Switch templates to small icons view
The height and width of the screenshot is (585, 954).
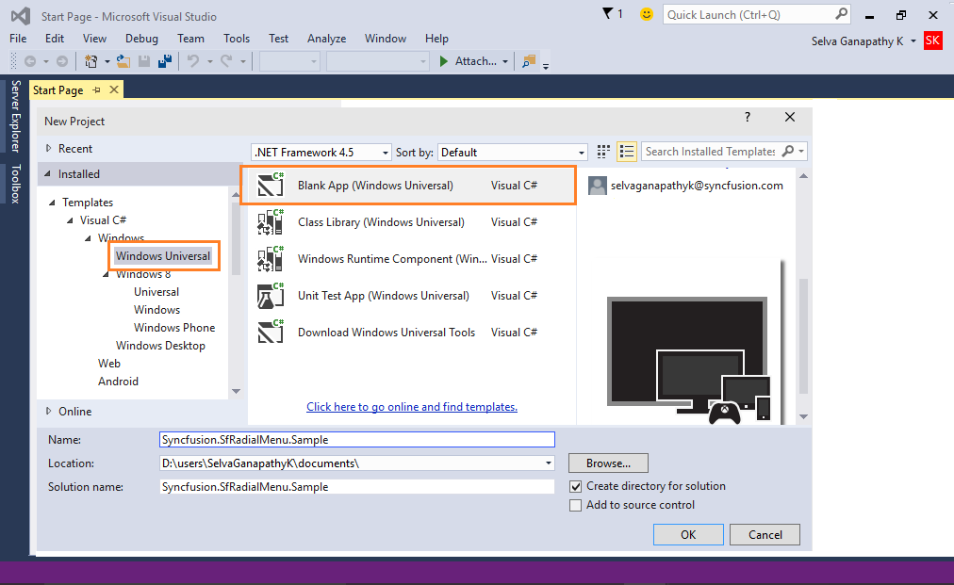tap(604, 152)
